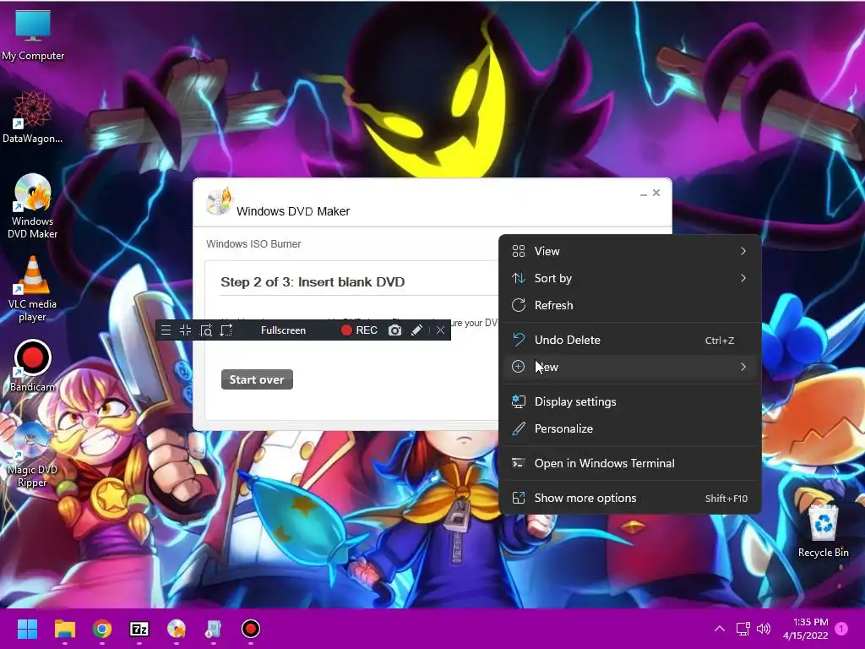Click the Personalize brush icon

click(x=519, y=428)
